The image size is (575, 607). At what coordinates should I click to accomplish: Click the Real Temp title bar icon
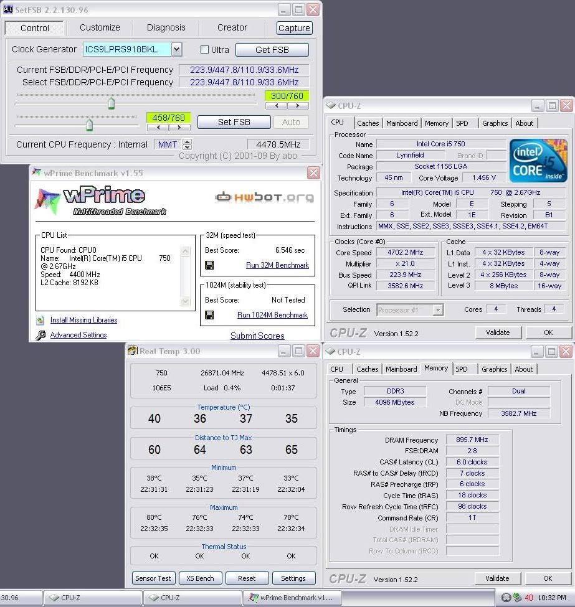[x=133, y=351]
